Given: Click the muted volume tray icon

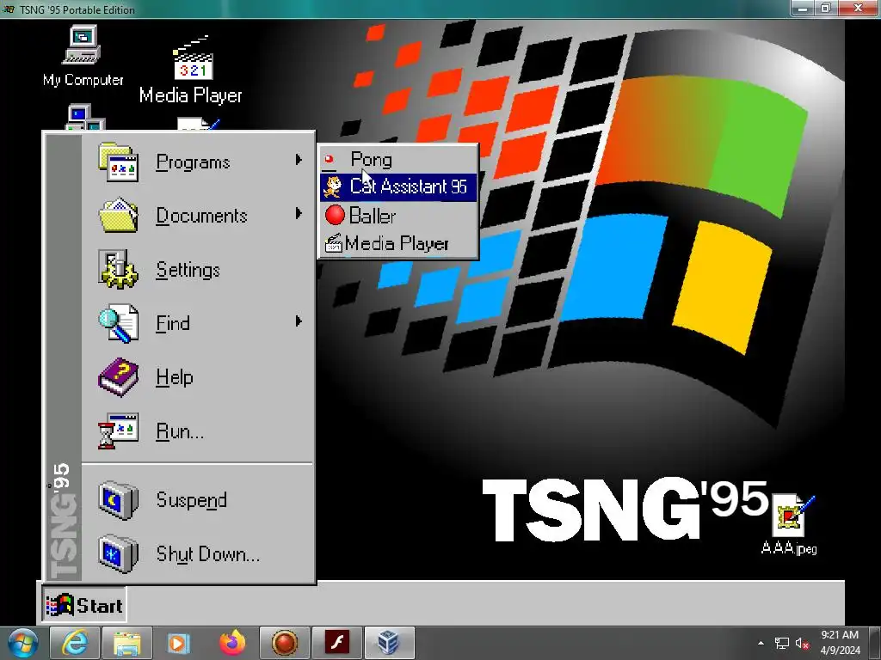Looking at the screenshot, I should 802,643.
